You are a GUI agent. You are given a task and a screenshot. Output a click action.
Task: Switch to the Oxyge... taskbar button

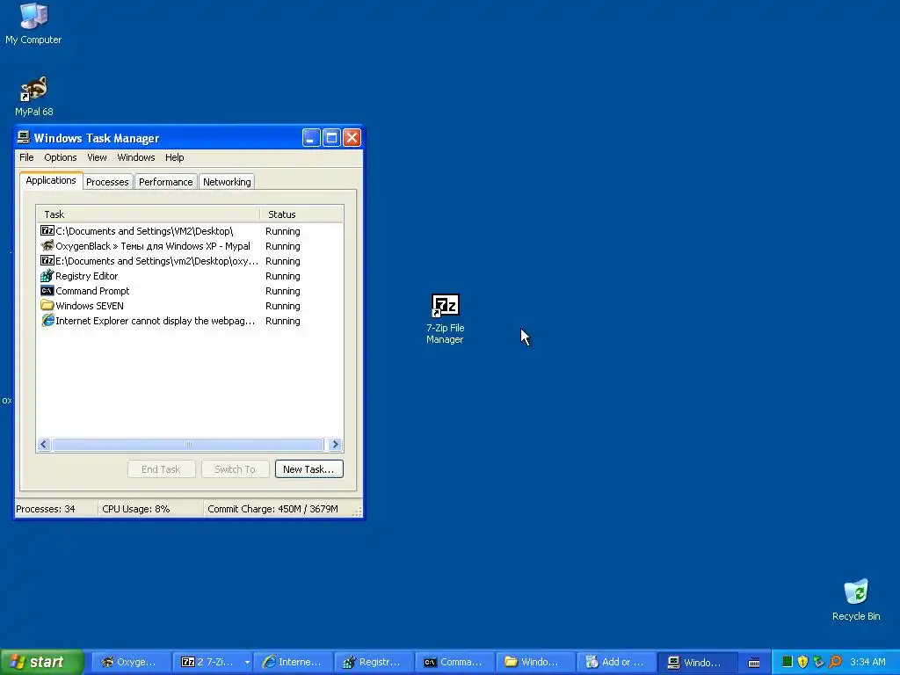[x=131, y=662]
